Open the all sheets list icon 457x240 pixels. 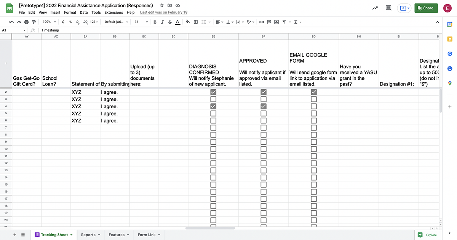pyautogui.click(x=23, y=235)
